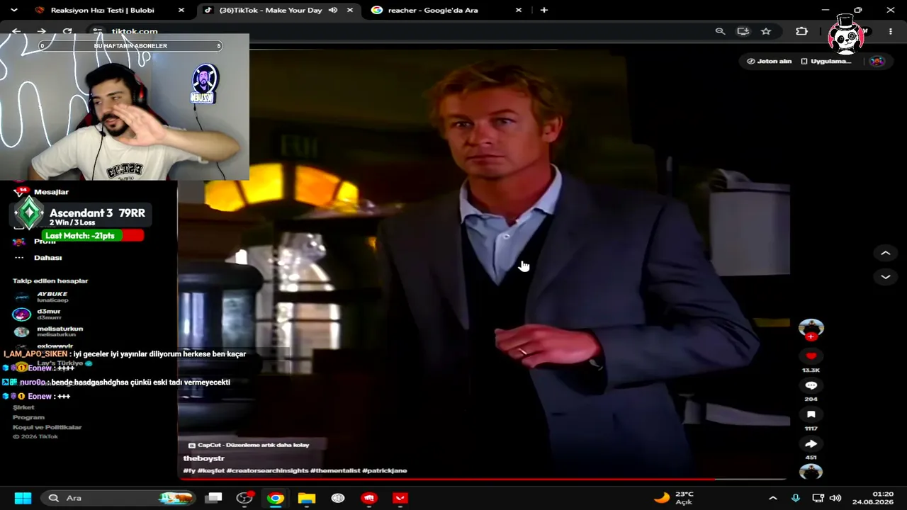
Task: Open Mesajlar in the TikTok sidebar
Action: (x=51, y=192)
